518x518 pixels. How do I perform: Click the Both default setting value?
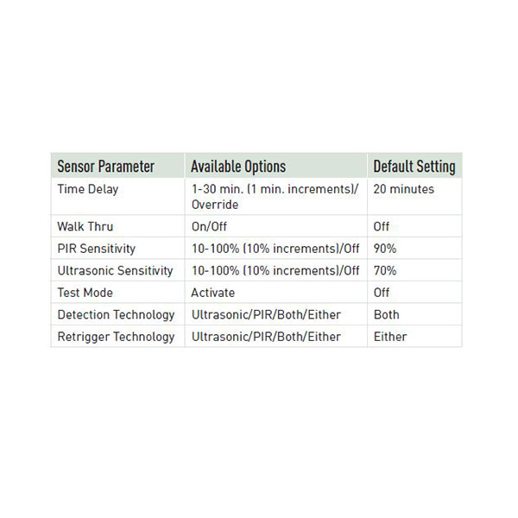point(386,315)
